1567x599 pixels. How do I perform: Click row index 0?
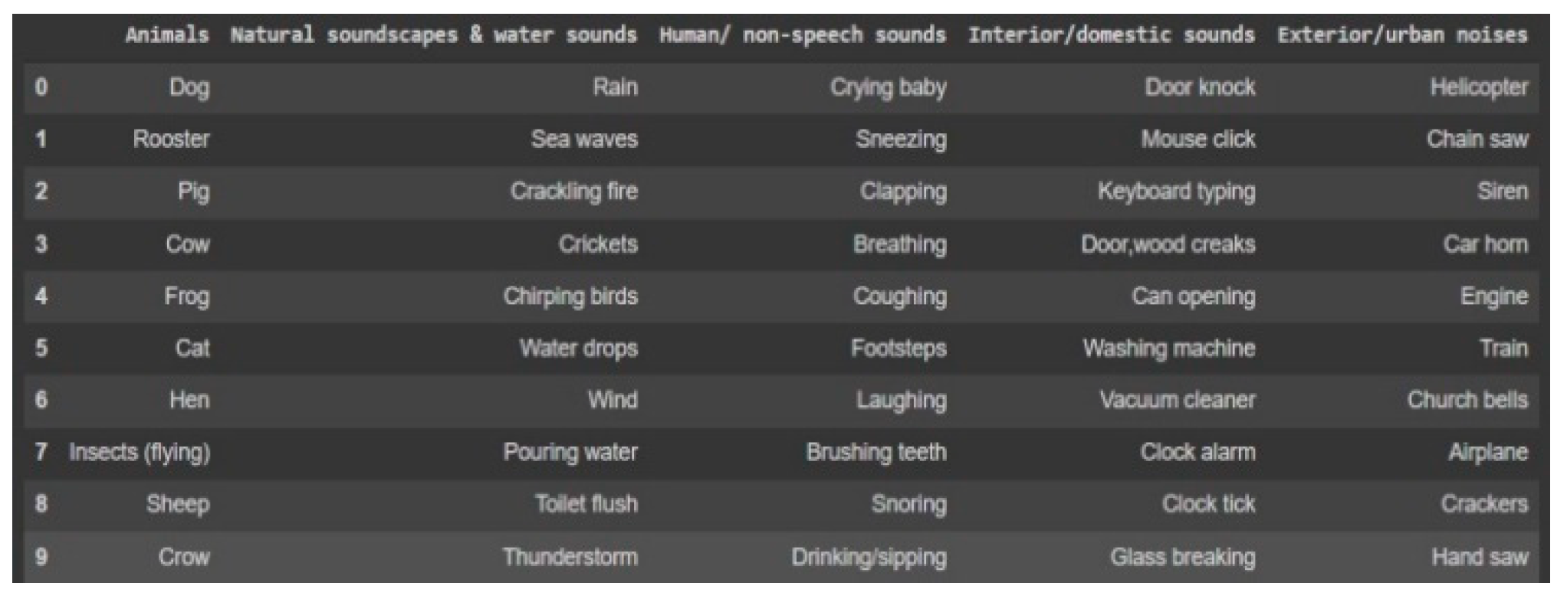41,87
